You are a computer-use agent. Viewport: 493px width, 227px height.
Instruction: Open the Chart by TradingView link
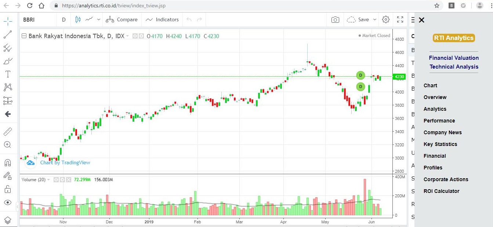tap(65, 162)
